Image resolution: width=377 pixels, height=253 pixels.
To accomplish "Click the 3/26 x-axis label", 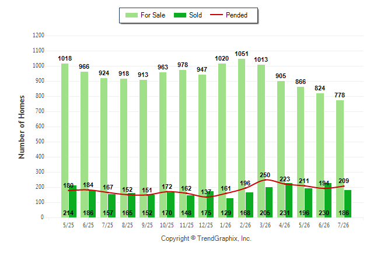I will (265, 225).
